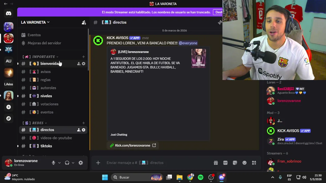Invite people icon beside LA VARONETA header
The height and width of the screenshot is (183, 326).
point(84,22)
